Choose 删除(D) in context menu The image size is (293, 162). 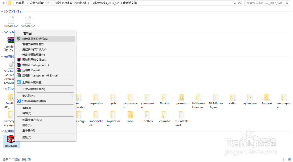[45, 125]
